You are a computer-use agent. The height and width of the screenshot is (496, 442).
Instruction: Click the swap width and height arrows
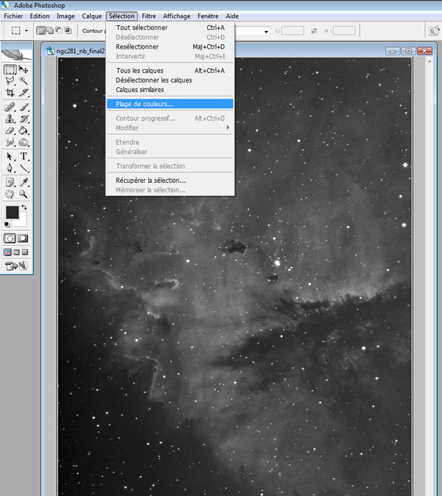[x=314, y=31]
